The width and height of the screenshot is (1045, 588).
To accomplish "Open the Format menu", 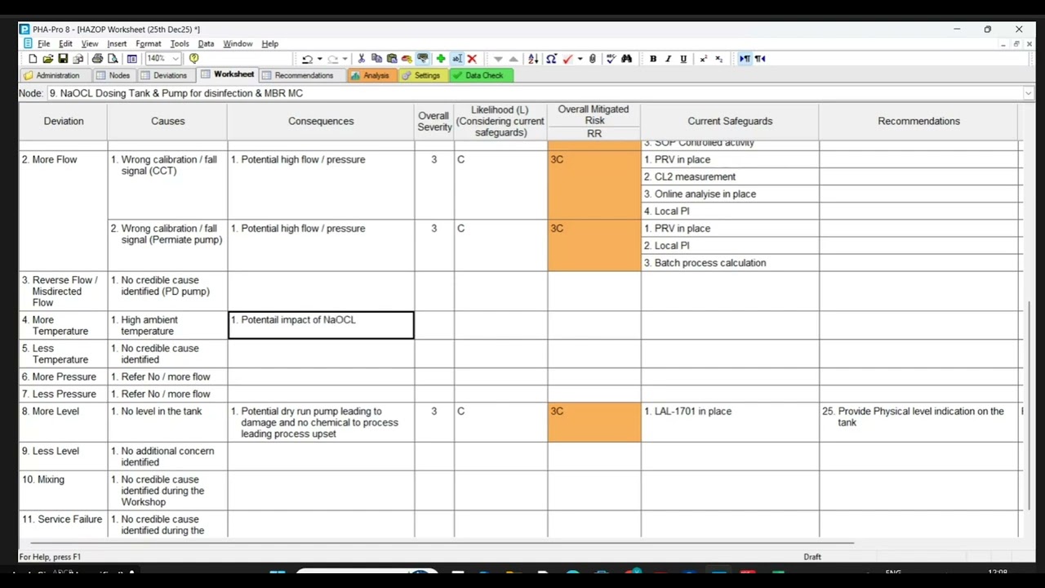I will (x=149, y=44).
